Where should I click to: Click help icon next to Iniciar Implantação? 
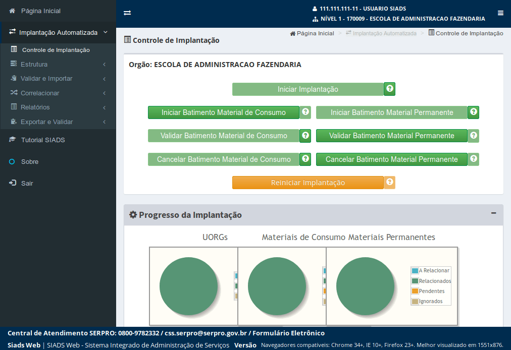[x=389, y=89]
